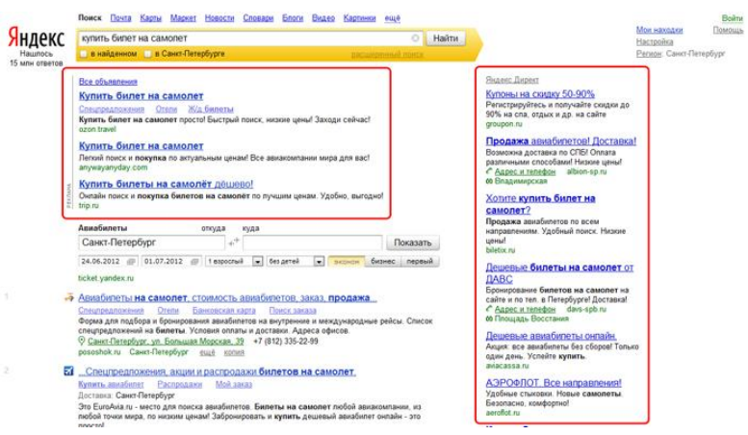Open the Видео tab
The image size is (748, 435).
tap(322, 18)
